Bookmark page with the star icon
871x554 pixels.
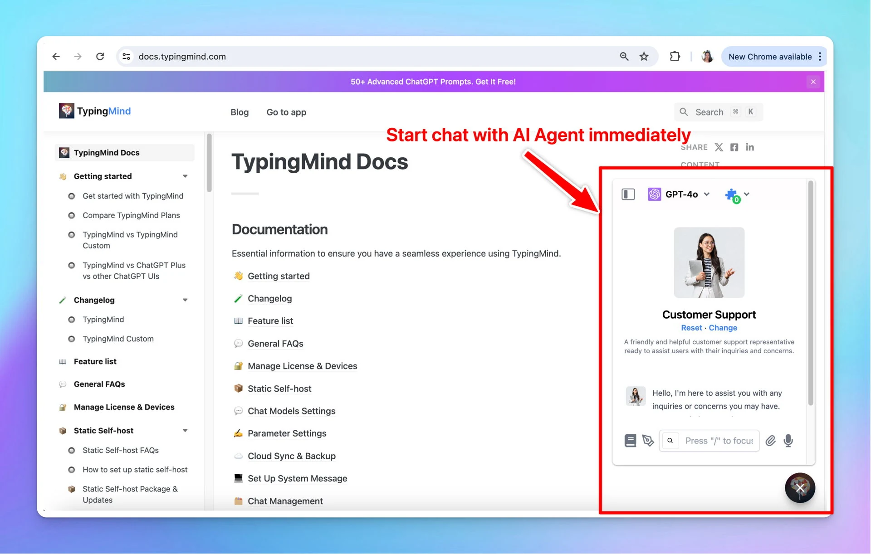[644, 57]
